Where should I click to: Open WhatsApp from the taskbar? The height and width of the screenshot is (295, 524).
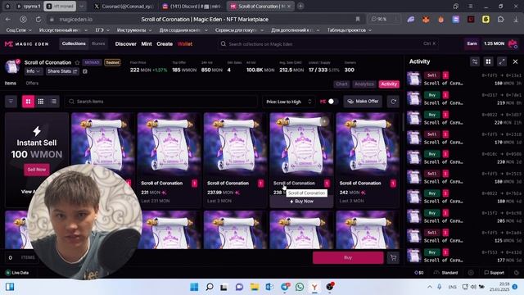300,287
